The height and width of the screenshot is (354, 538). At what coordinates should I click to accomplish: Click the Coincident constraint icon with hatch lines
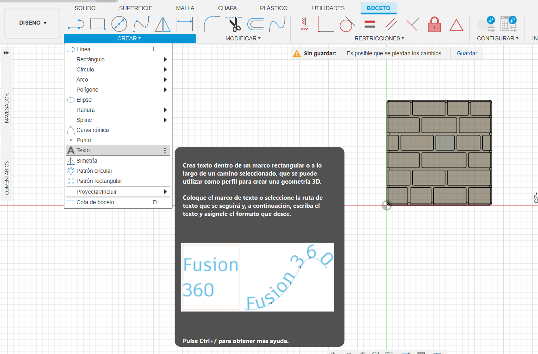[x=304, y=24]
